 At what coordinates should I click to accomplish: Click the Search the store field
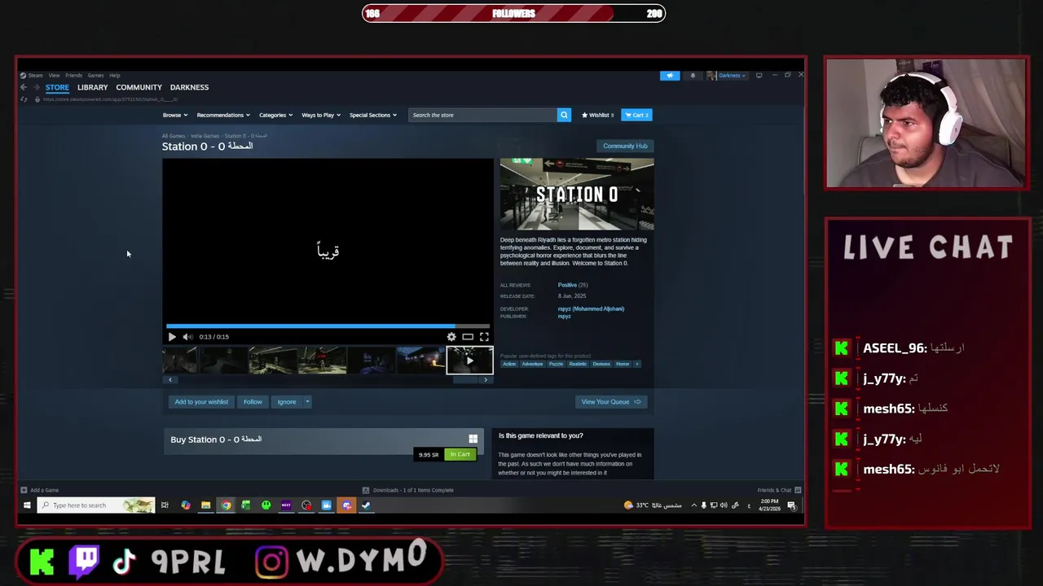(482, 115)
